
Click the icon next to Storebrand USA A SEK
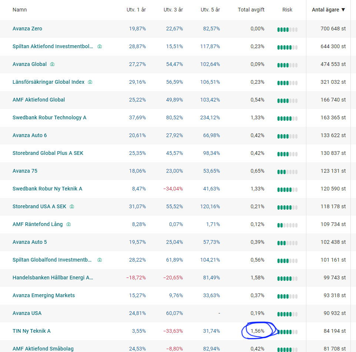coord(72,207)
